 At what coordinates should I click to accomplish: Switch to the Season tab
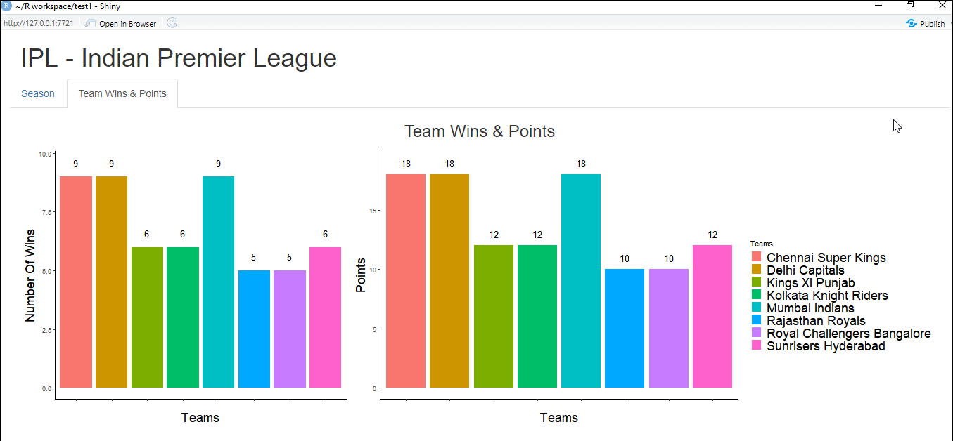pos(38,93)
